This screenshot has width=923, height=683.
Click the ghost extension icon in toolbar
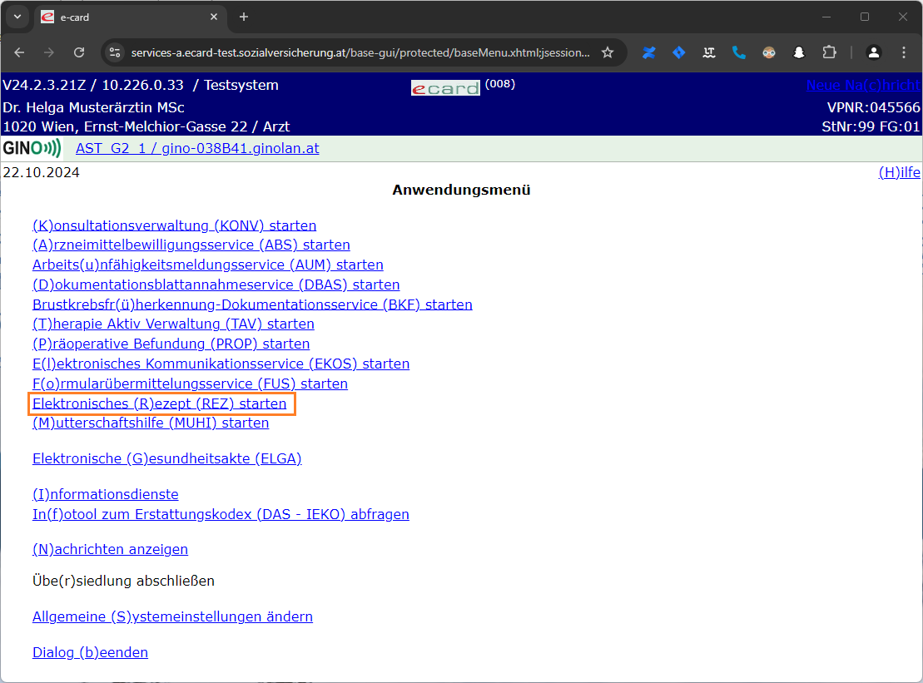[x=799, y=52]
